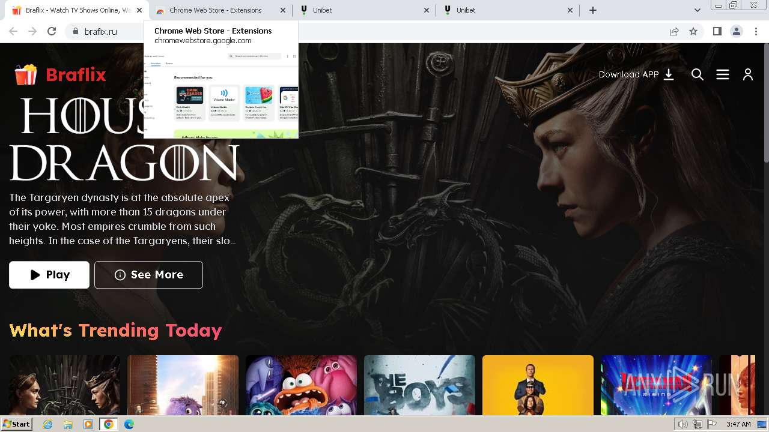Open the hamburger menu on Braflix
Screen dimensions: 769x432
(x=723, y=74)
